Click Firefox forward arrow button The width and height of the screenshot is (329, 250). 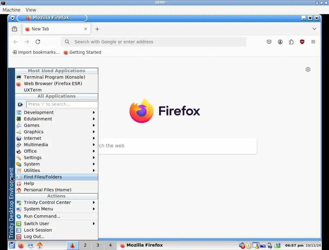(x=27, y=42)
